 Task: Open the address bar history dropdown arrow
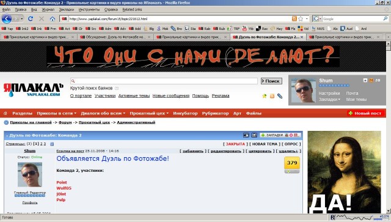pos(307,19)
